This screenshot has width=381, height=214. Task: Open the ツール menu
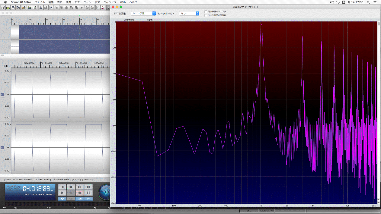pos(87,2)
